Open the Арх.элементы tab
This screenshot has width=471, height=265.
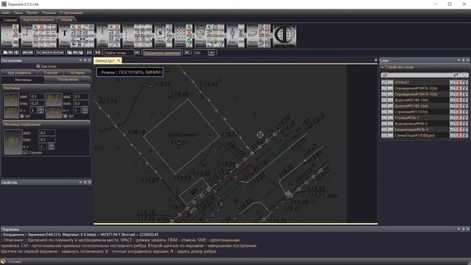tap(19, 73)
